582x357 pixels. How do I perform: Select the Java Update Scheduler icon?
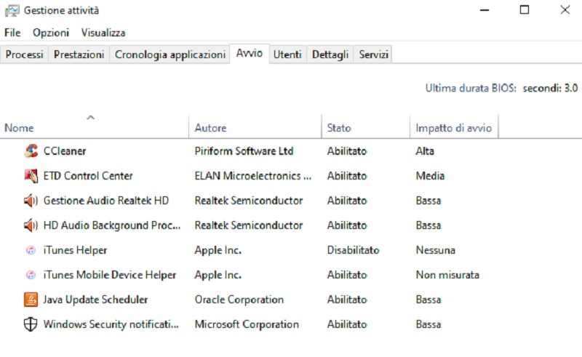pyautogui.click(x=31, y=300)
